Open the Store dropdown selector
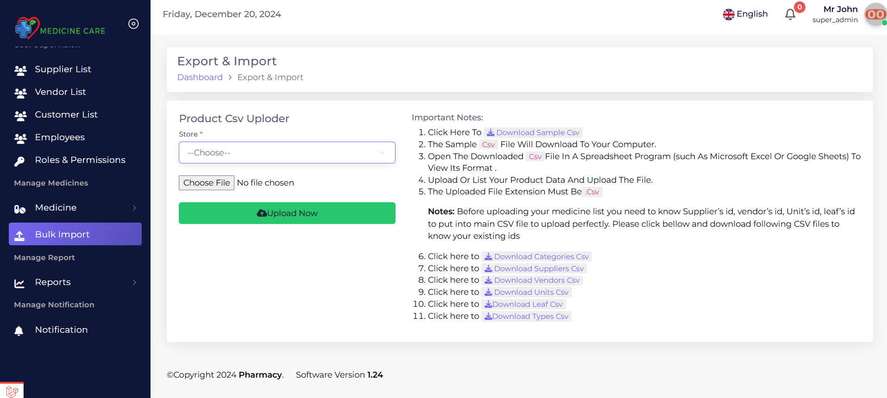Screen dimensions: 887x398 (287, 153)
